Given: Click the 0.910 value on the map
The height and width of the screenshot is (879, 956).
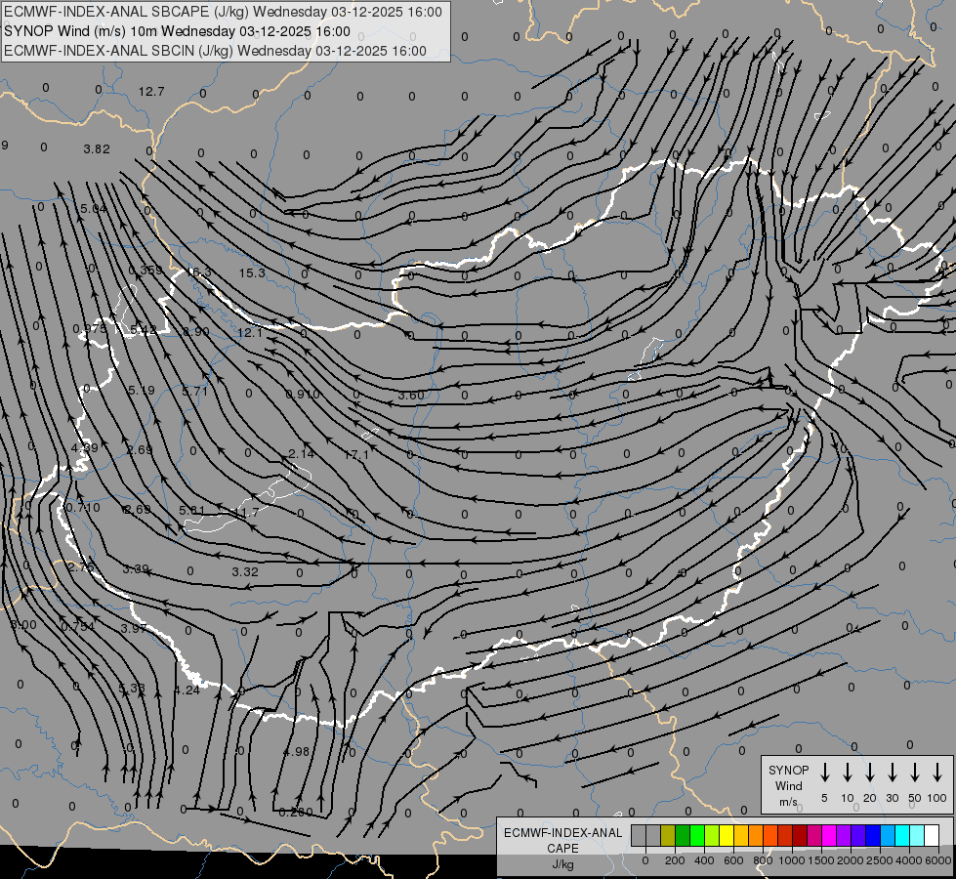Looking at the screenshot, I should [303, 394].
